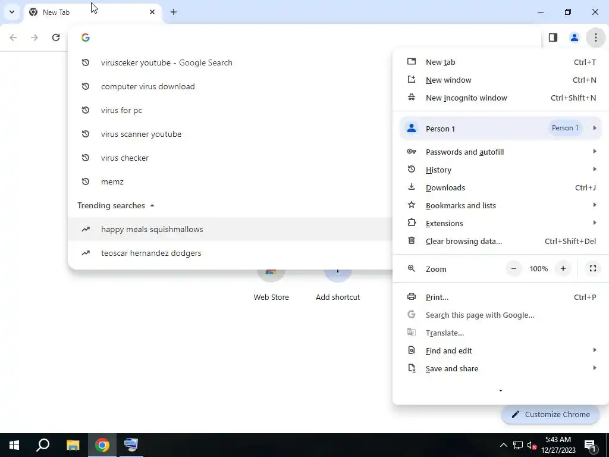The width and height of the screenshot is (609, 457).
Task: Increase zoom with plus button
Action: (563, 268)
